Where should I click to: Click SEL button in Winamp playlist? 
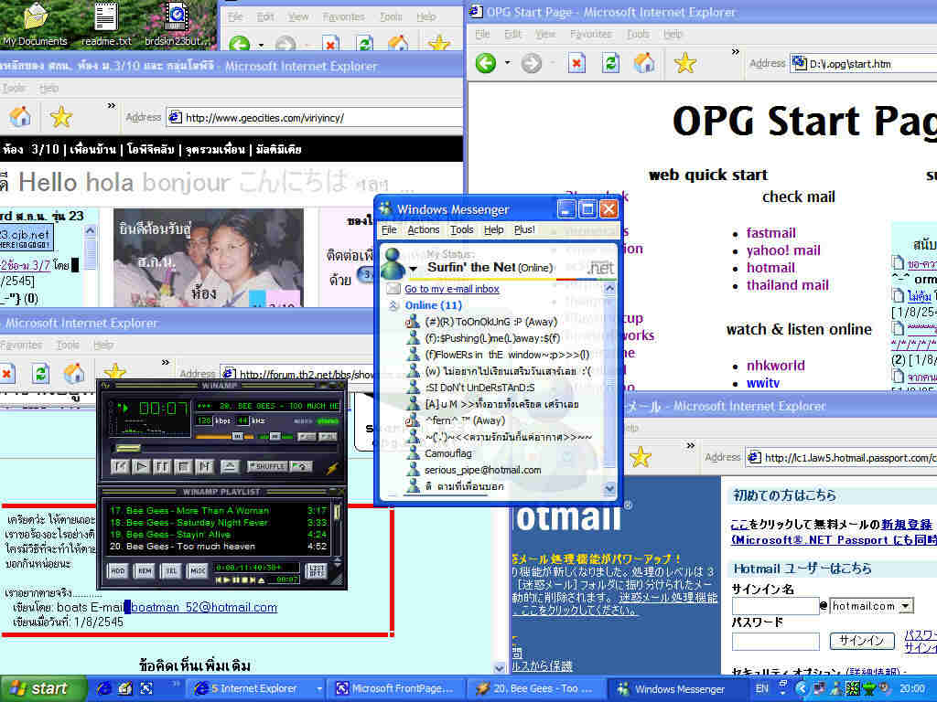pyautogui.click(x=171, y=570)
